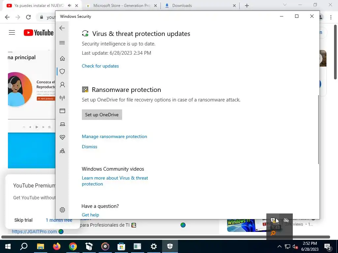Click the orange search icon in tray overflow
The height and width of the screenshot is (253, 338).
click(x=273, y=233)
